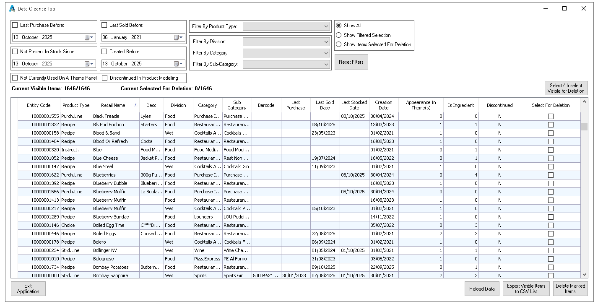Open calendar picker for Not Present In Stock date
Screen dimensions: 598x304
[x=89, y=64]
